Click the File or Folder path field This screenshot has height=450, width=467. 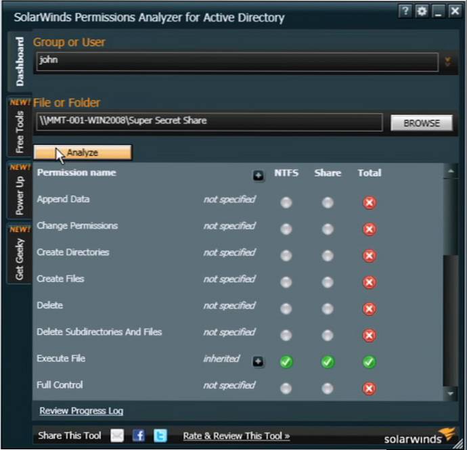coord(208,122)
